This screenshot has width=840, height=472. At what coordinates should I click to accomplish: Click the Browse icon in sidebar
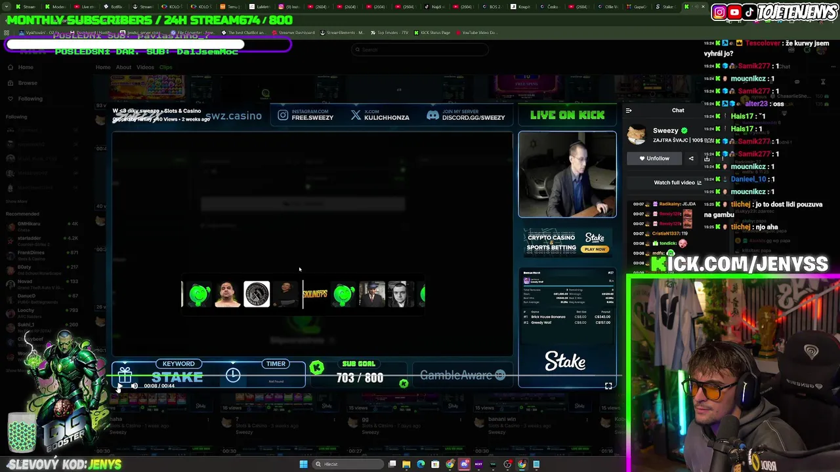coord(10,83)
